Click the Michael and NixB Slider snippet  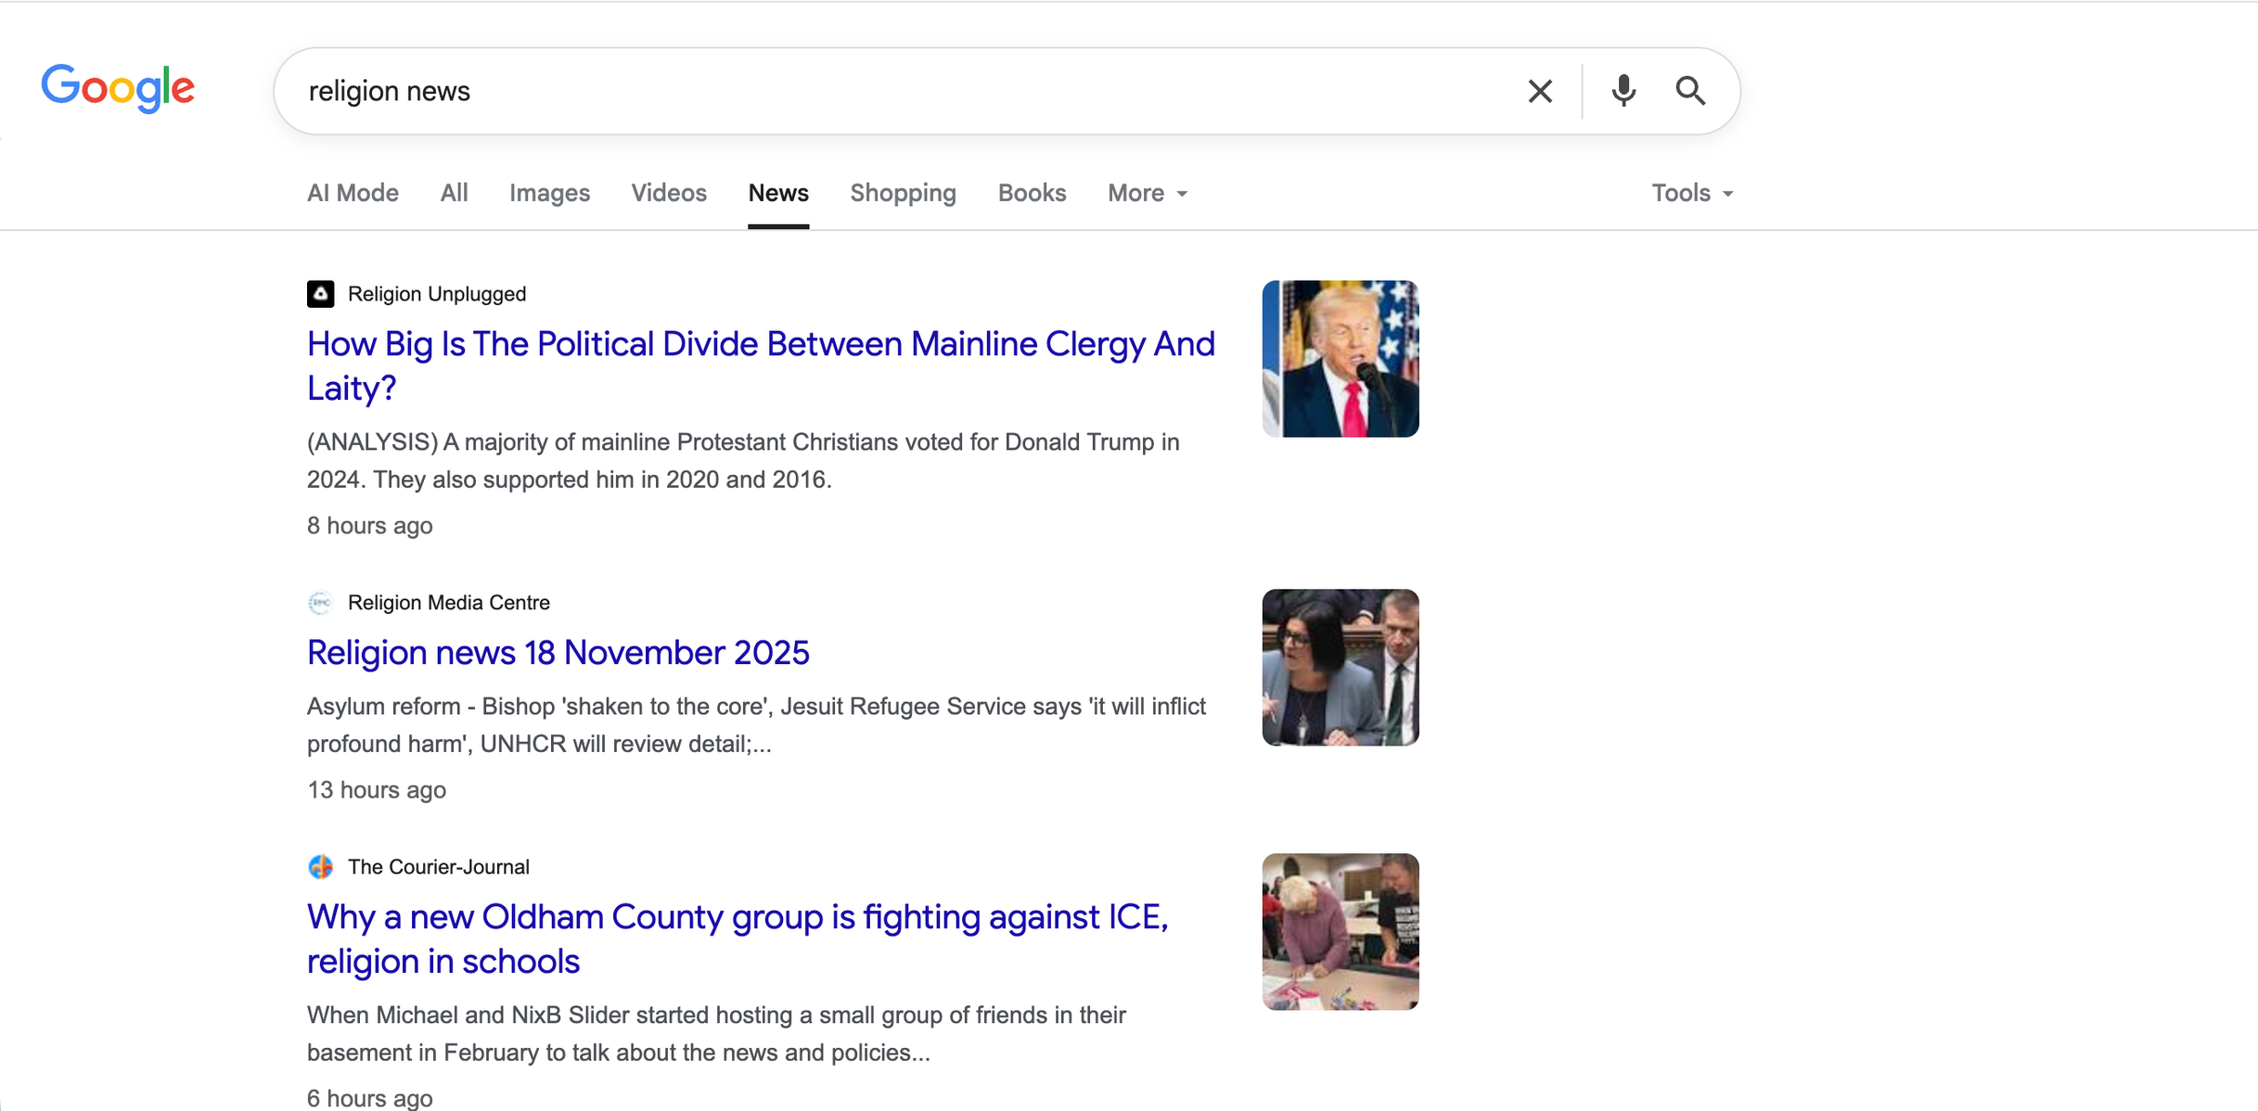coord(716,1034)
